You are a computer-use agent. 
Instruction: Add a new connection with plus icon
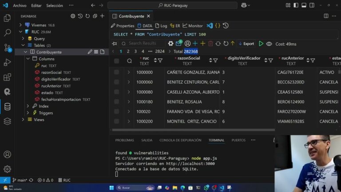click(102, 16)
